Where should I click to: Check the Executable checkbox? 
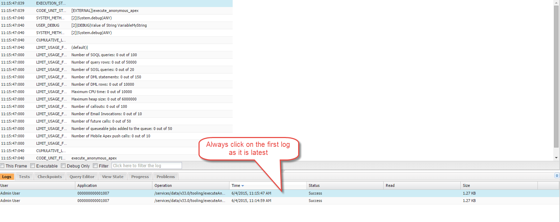click(x=33, y=166)
